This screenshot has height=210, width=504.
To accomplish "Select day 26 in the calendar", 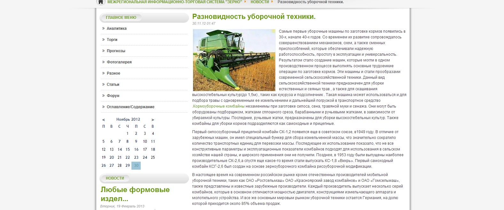I will [104, 166].
